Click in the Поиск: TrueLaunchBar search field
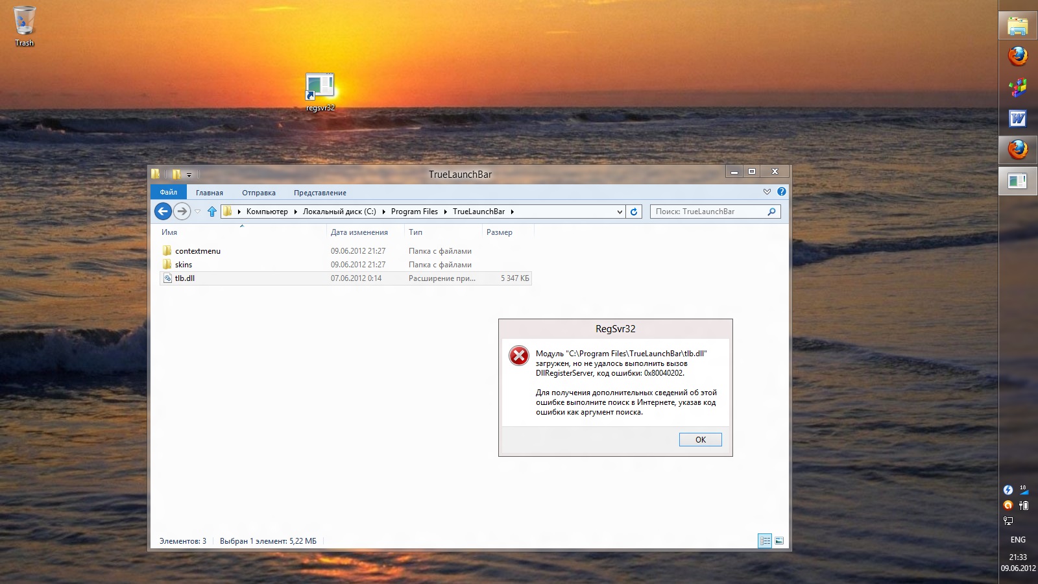Screen dimensions: 1038x584 pos(708,212)
